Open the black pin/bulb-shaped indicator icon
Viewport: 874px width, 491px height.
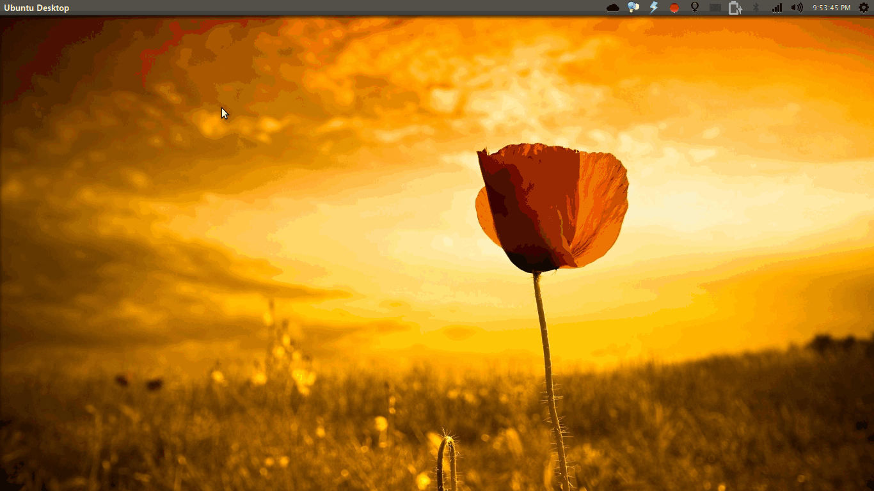tap(695, 8)
